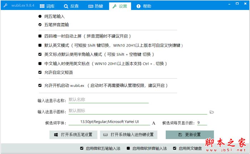This screenshot has width=250, height=154.
Task: Click the 候选词字体 font value field
Action: pyautogui.click(x=109, y=122)
